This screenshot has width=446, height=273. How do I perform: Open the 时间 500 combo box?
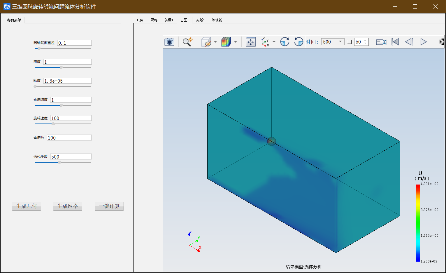(333, 42)
